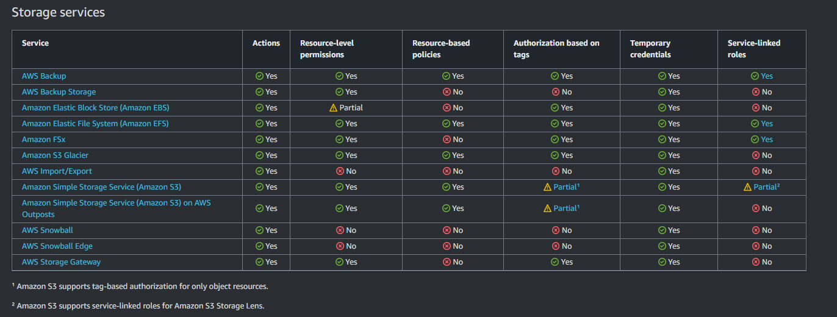Click the Amazon FSx link
837x317 pixels.
43,140
